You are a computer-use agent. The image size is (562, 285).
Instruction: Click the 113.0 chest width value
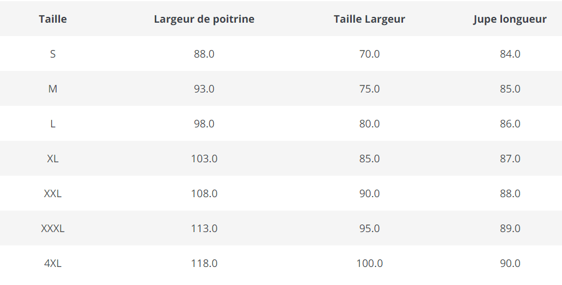(204, 229)
